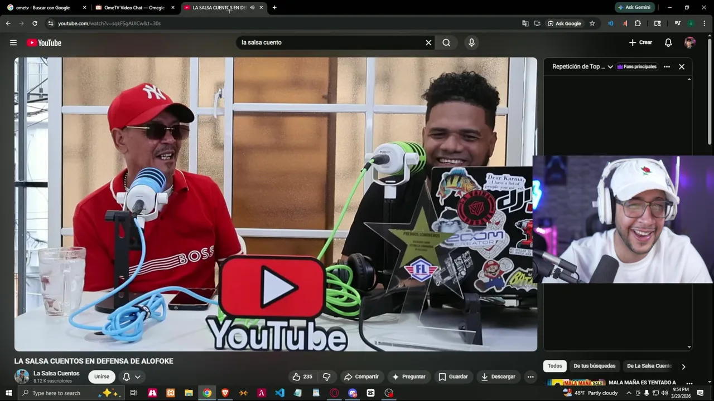Click the Crear button

[640, 42]
